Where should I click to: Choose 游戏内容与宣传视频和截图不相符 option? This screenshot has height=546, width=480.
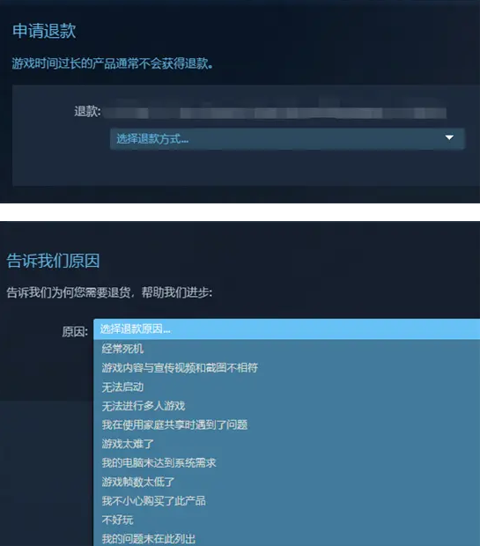(x=286, y=368)
